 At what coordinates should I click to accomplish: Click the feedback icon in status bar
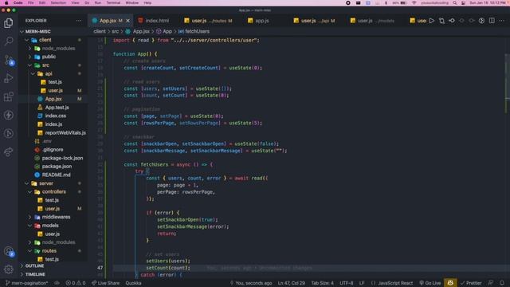490,283
